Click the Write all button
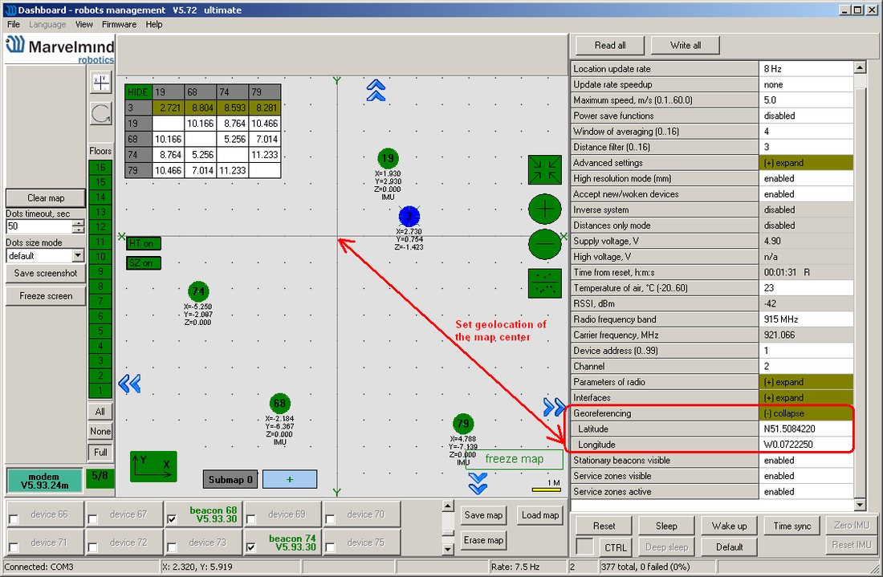The image size is (883, 577). pyautogui.click(x=686, y=46)
